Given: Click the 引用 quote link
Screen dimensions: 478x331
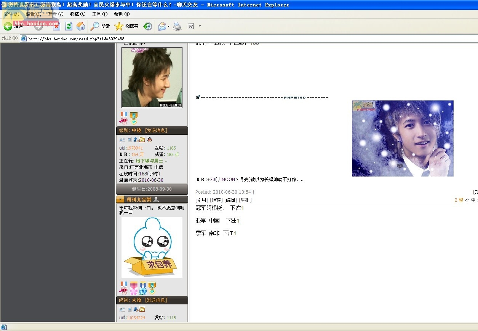Looking at the screenshot, I should pos(202,200).
